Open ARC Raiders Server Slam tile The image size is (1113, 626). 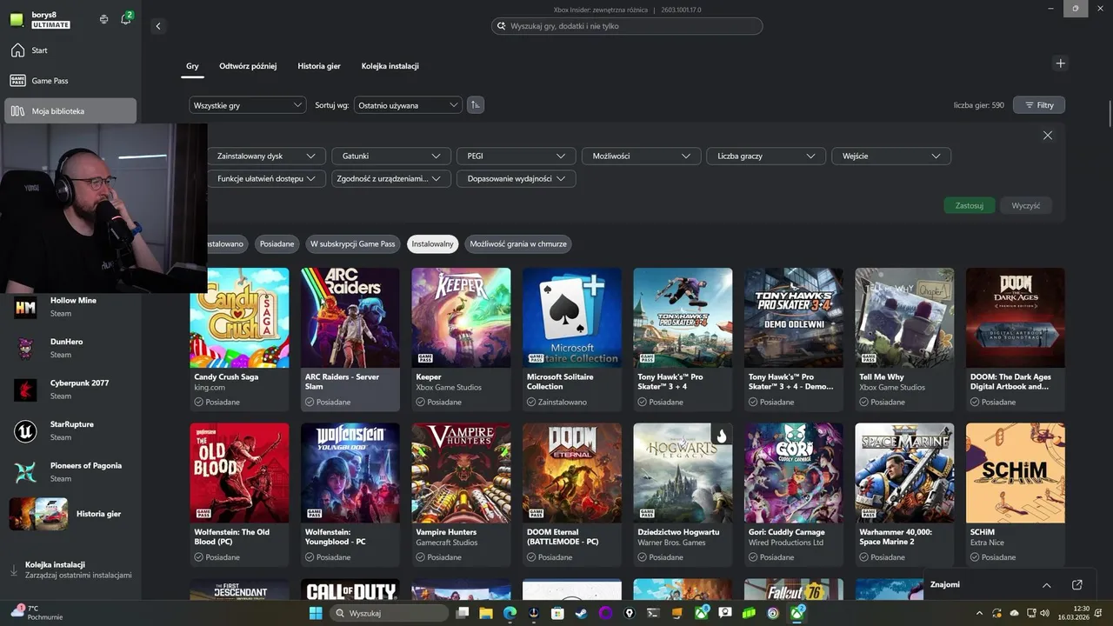click(350, 339)
